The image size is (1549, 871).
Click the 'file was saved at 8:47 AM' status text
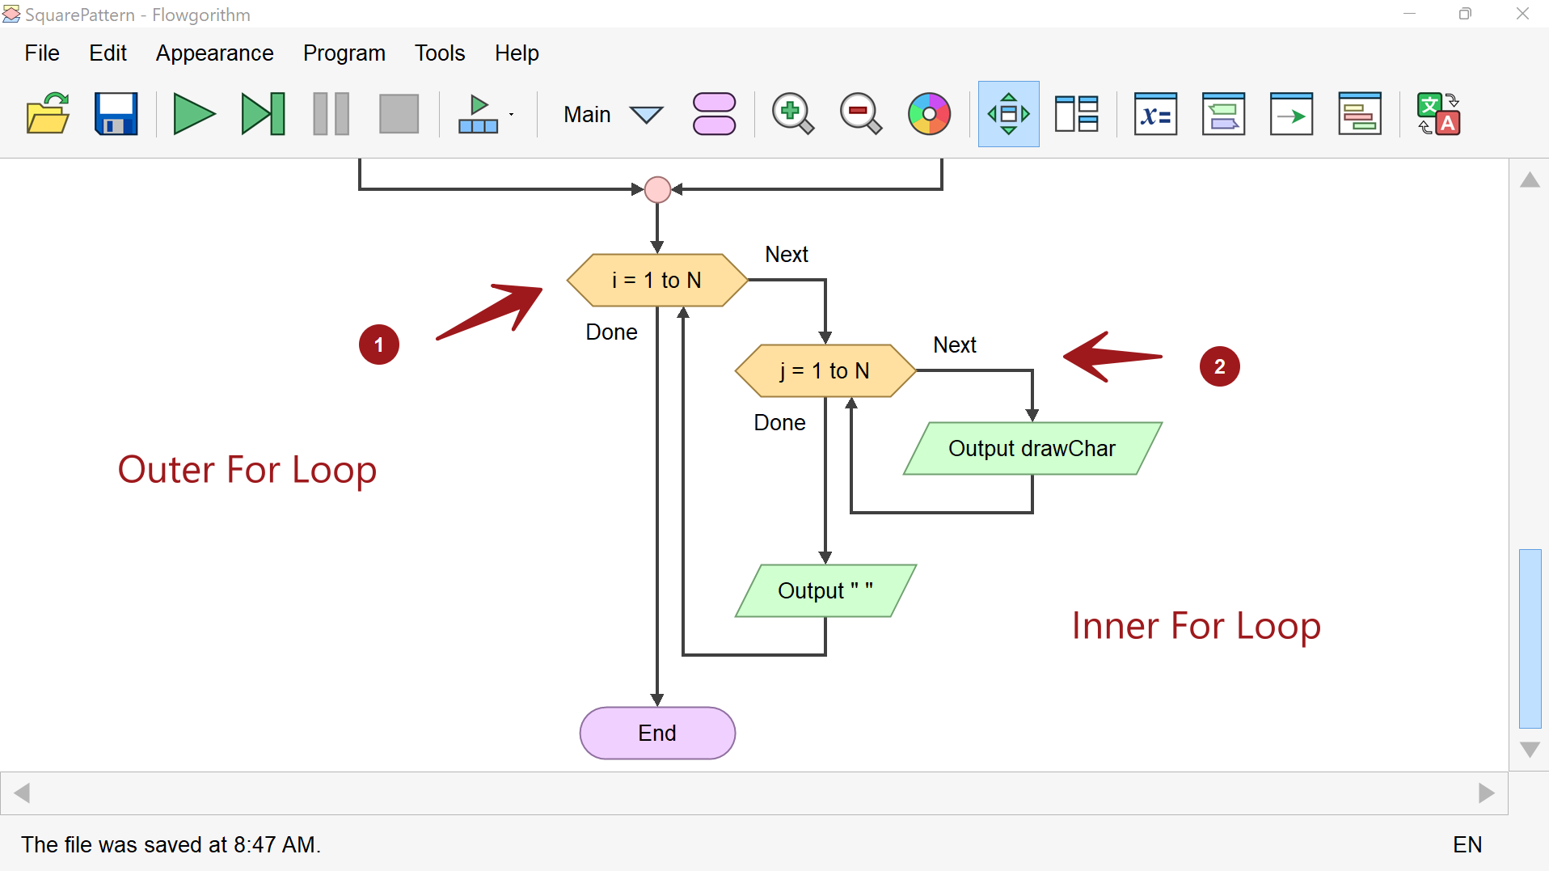[x=171, y=844]
